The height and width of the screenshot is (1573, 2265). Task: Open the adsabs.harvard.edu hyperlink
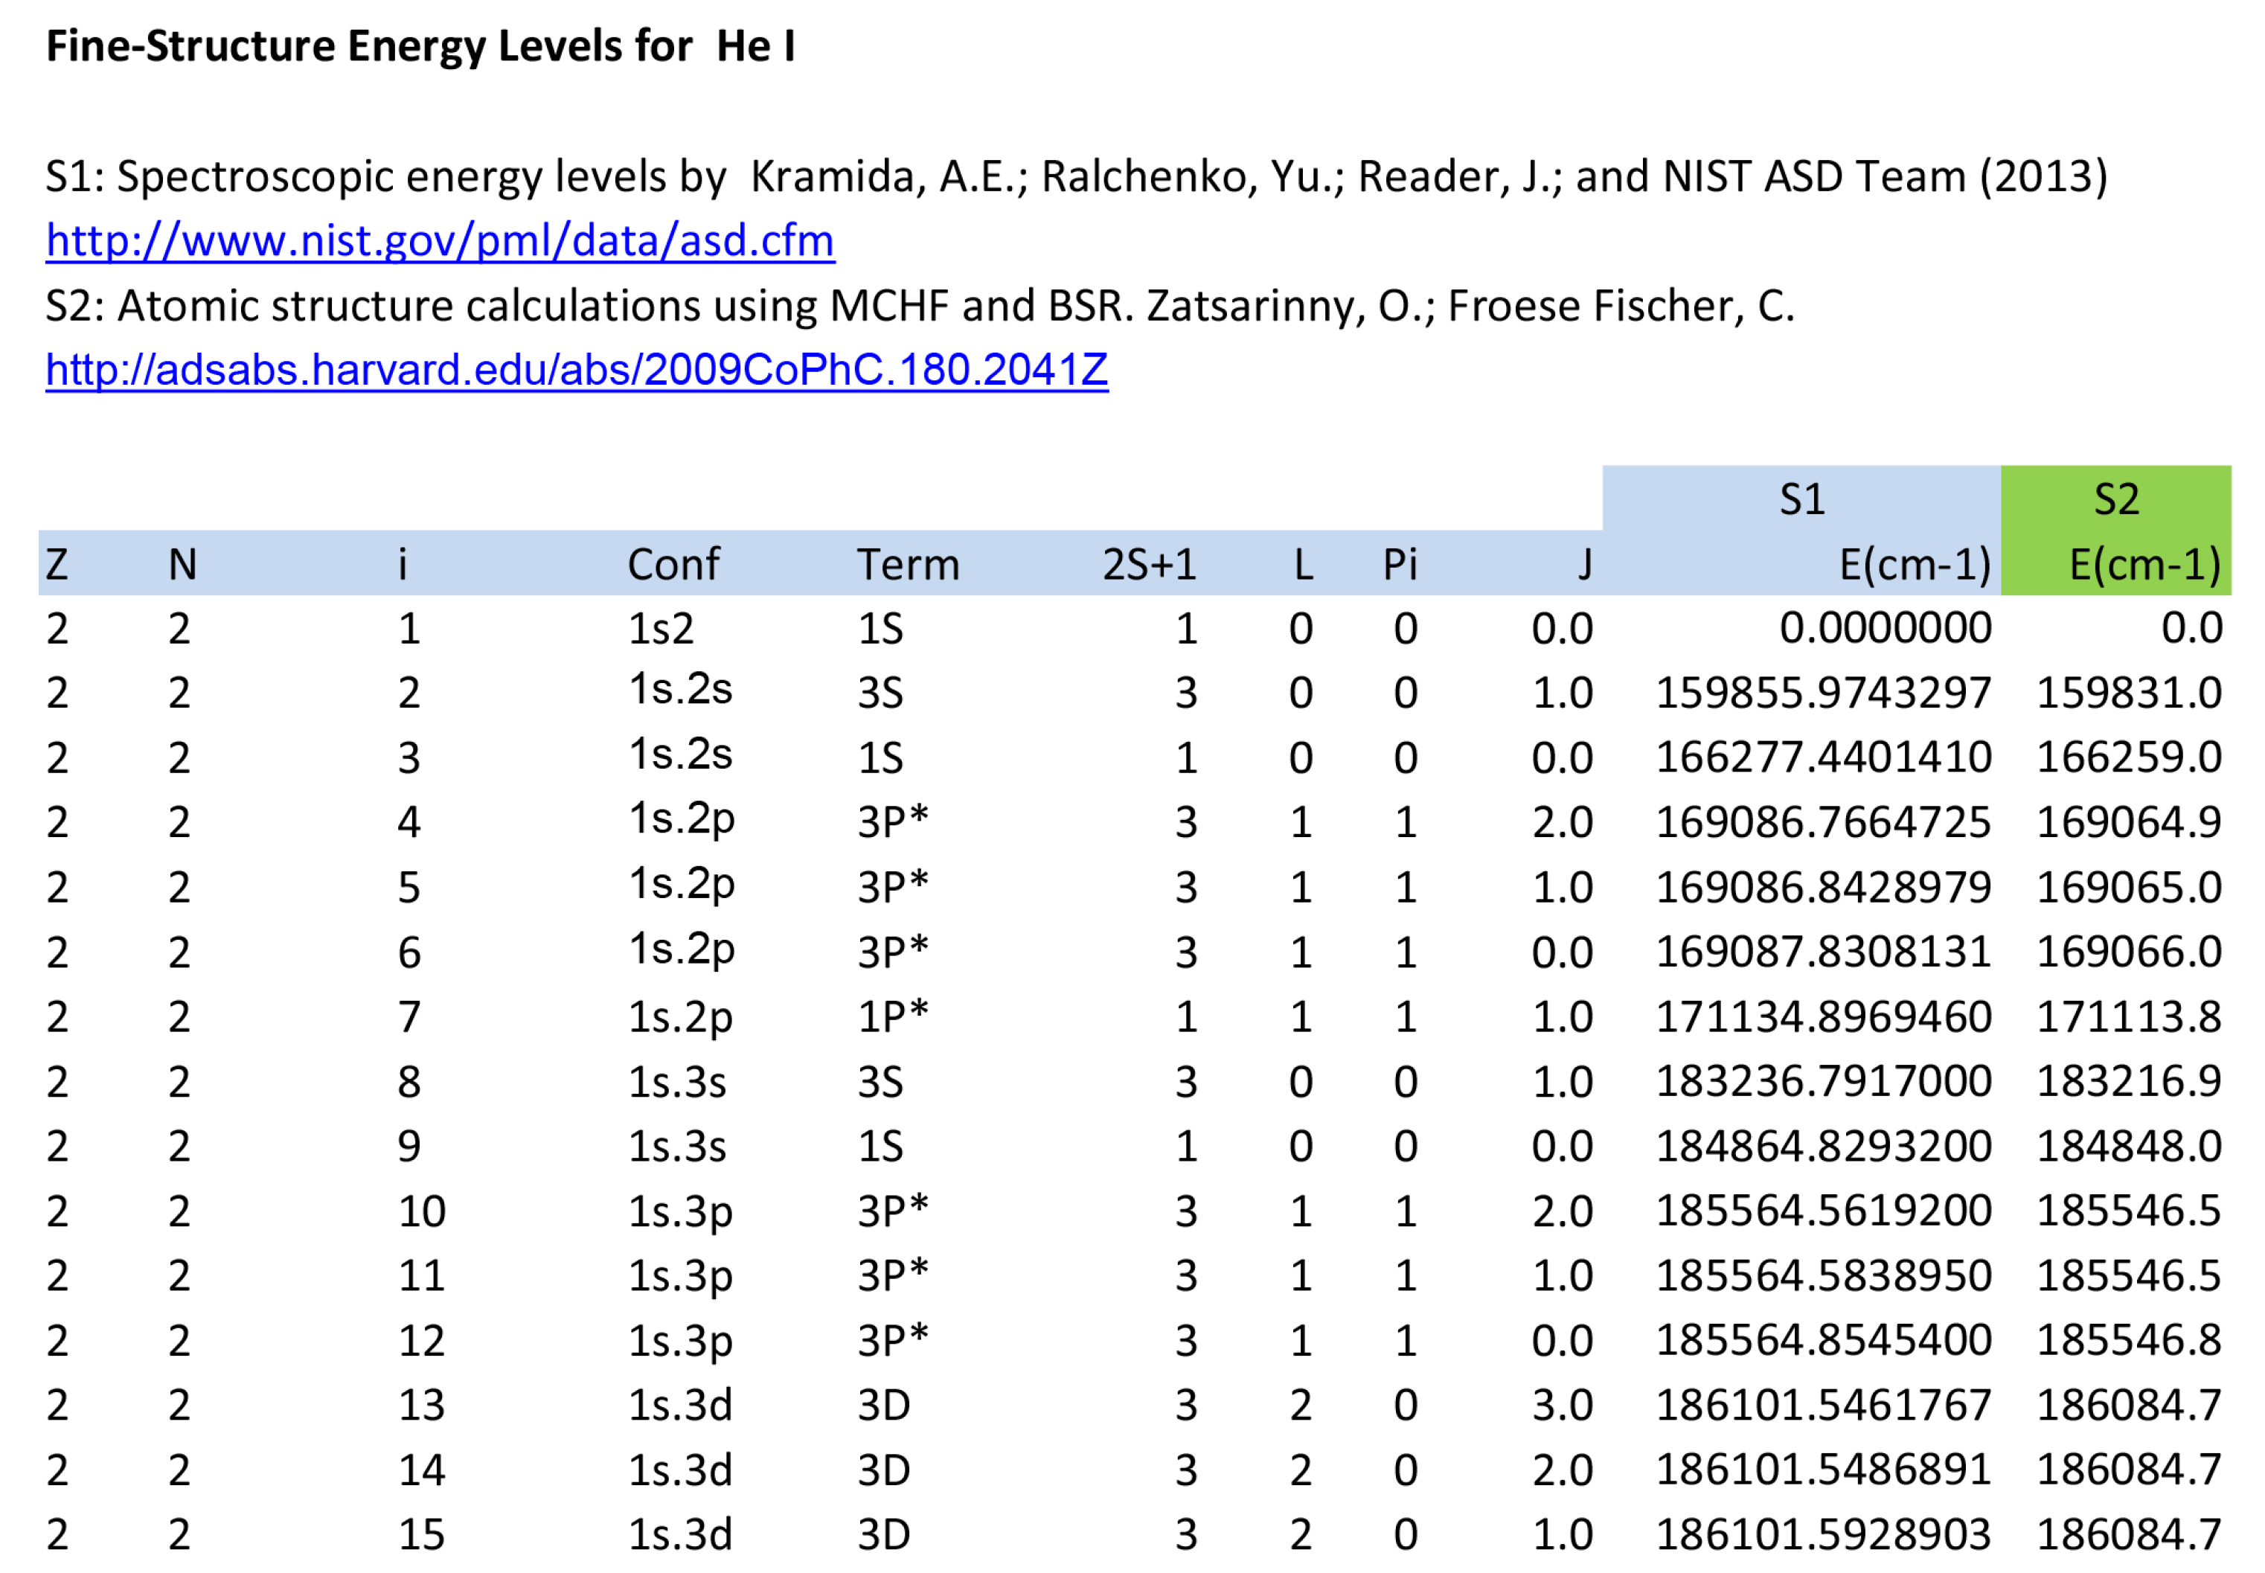click(x=577, y=370)
